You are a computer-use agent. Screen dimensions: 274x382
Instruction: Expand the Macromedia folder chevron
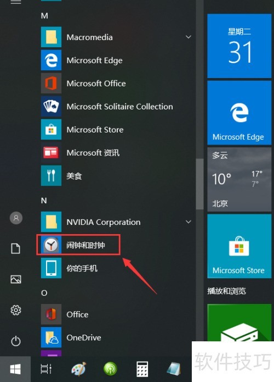pos(189,37)
